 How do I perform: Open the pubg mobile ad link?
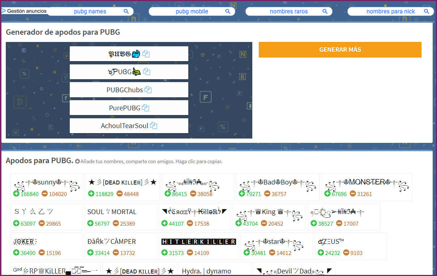click(x=192, y=11)
